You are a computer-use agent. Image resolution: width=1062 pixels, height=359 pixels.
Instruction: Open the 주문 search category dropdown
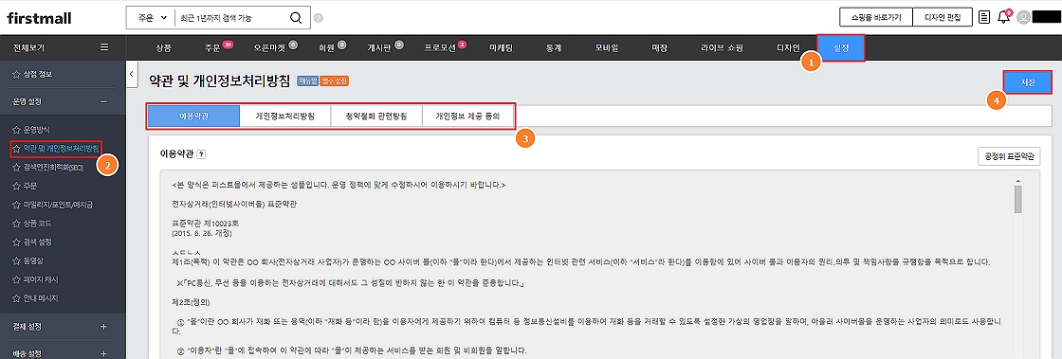[151, 18]
